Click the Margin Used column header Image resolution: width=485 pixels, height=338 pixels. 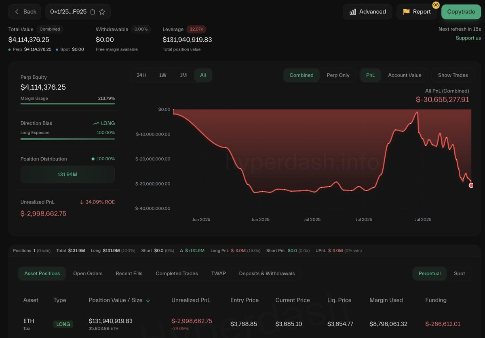pyautogui.click(x=386, y=300)
